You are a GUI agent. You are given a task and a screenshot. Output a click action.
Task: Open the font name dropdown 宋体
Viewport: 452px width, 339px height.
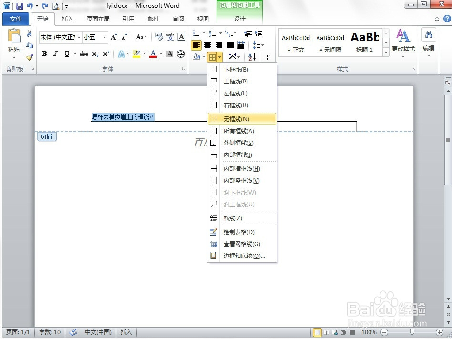coord(79,37)
